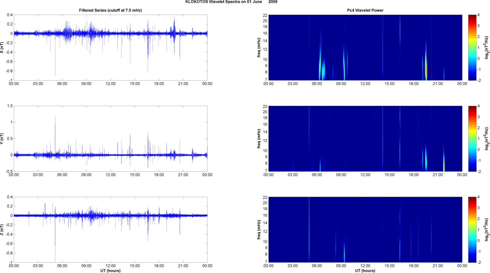Click the yellow-green power peak near 21:45 in the middle spectrogram
The image size is (490, 273).
click(x=444, y=164)
